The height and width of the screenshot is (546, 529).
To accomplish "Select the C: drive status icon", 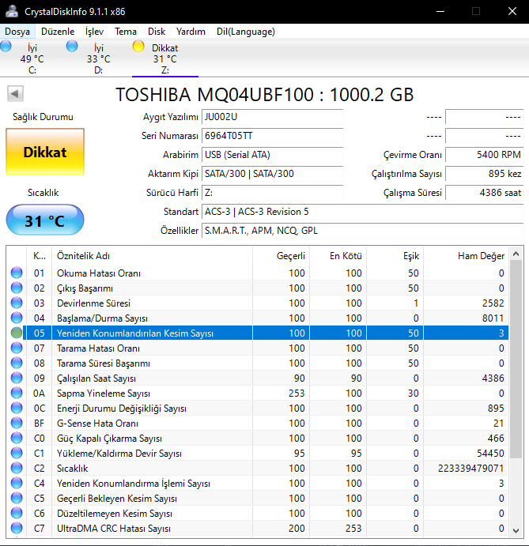I will [x=6, y=46].
